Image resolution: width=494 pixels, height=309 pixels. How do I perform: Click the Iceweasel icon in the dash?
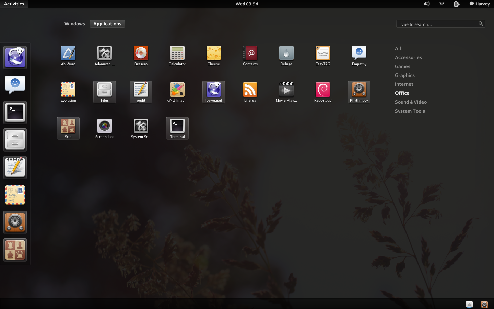[x=15, y=58]
